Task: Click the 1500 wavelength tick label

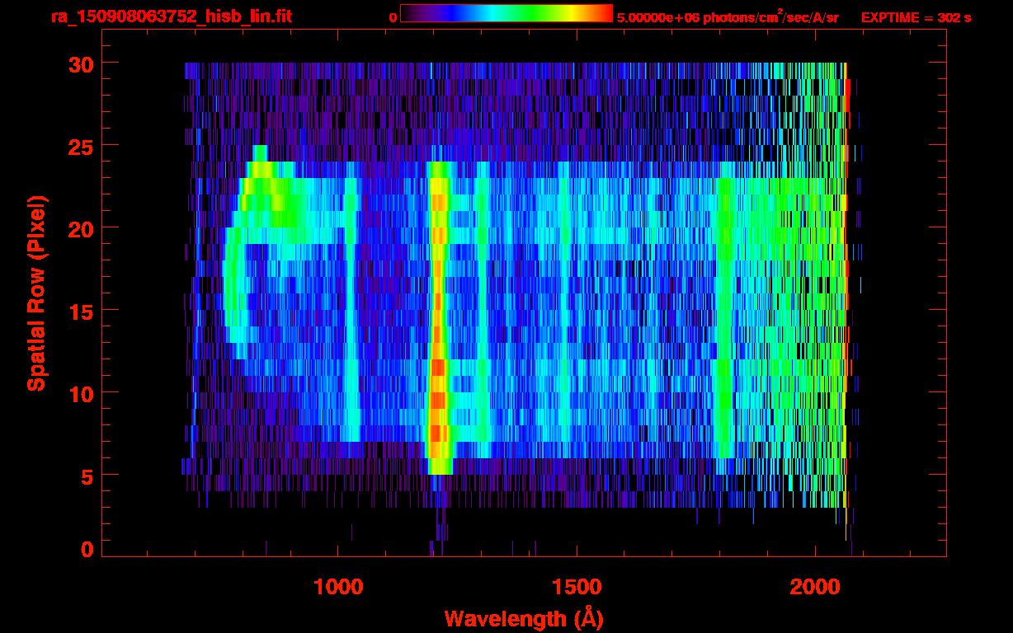Action: [x=577, y=586]
